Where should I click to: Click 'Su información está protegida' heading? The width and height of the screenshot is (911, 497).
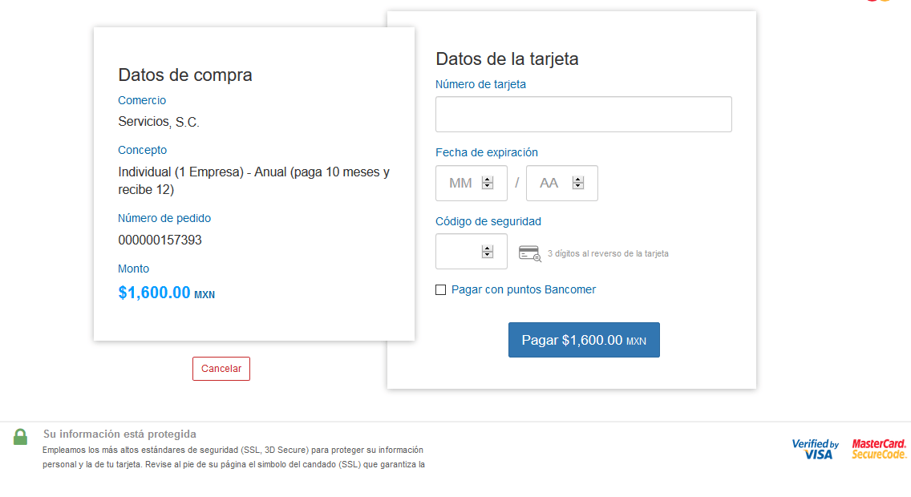click(x=119, y=434)
